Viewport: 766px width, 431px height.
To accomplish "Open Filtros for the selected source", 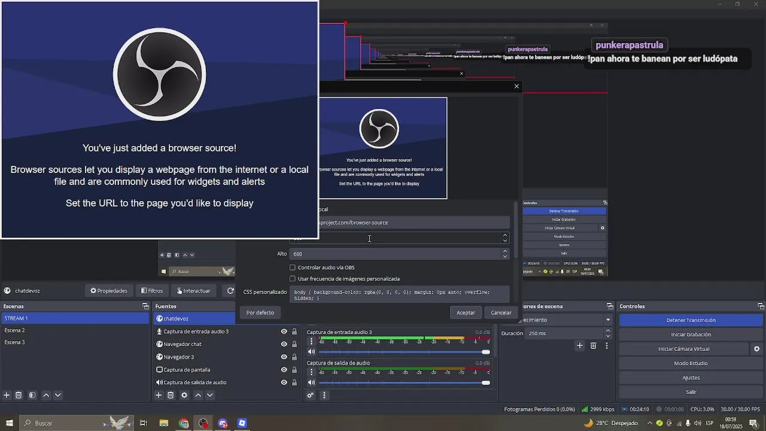I will click(152, 291).
